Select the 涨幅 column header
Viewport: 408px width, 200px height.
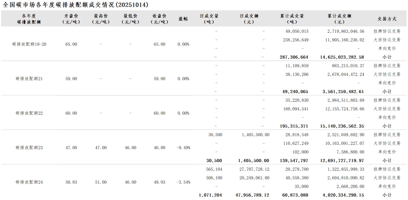(x=183, y=19)
